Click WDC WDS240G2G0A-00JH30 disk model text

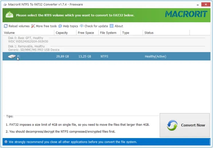click(x=28, y=41)
